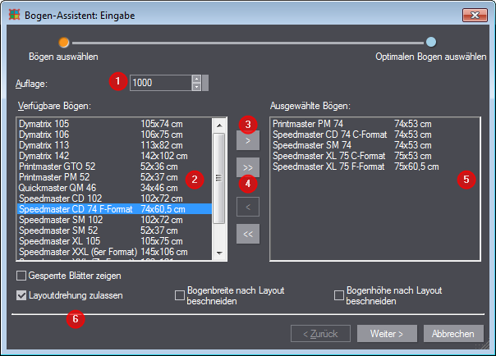Click the blue Optimalen Bogen auswählen step marker
The height and width of the screenshot is (356, 496).
[x=431, y=42]
